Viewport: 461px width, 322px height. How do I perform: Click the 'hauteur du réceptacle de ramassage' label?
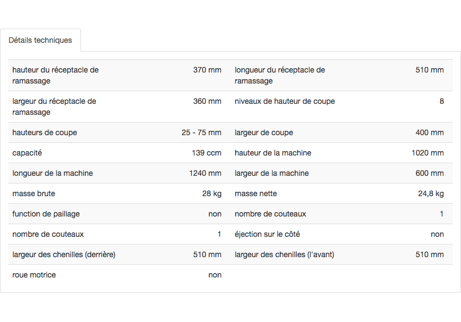pos(55,75)
